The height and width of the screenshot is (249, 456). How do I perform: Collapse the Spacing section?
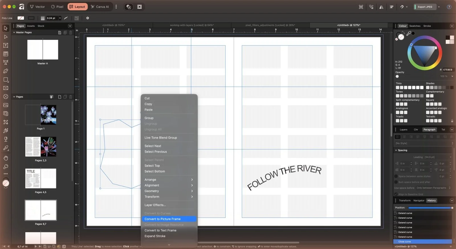pyautogui.click(x=396, y=150)
